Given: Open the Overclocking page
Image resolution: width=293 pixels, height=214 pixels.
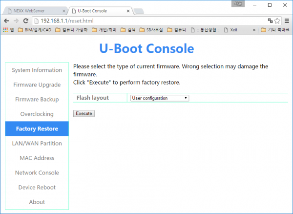Looking at the screenshot, I should click(37, 114).
